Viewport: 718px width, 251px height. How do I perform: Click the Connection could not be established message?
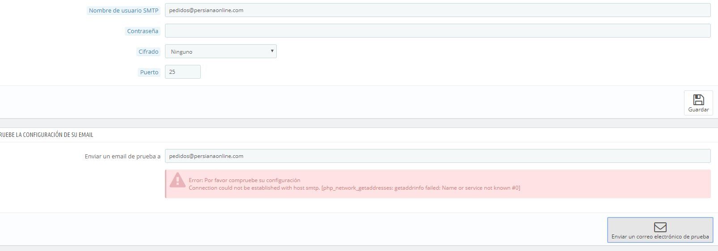coord(355,188)
